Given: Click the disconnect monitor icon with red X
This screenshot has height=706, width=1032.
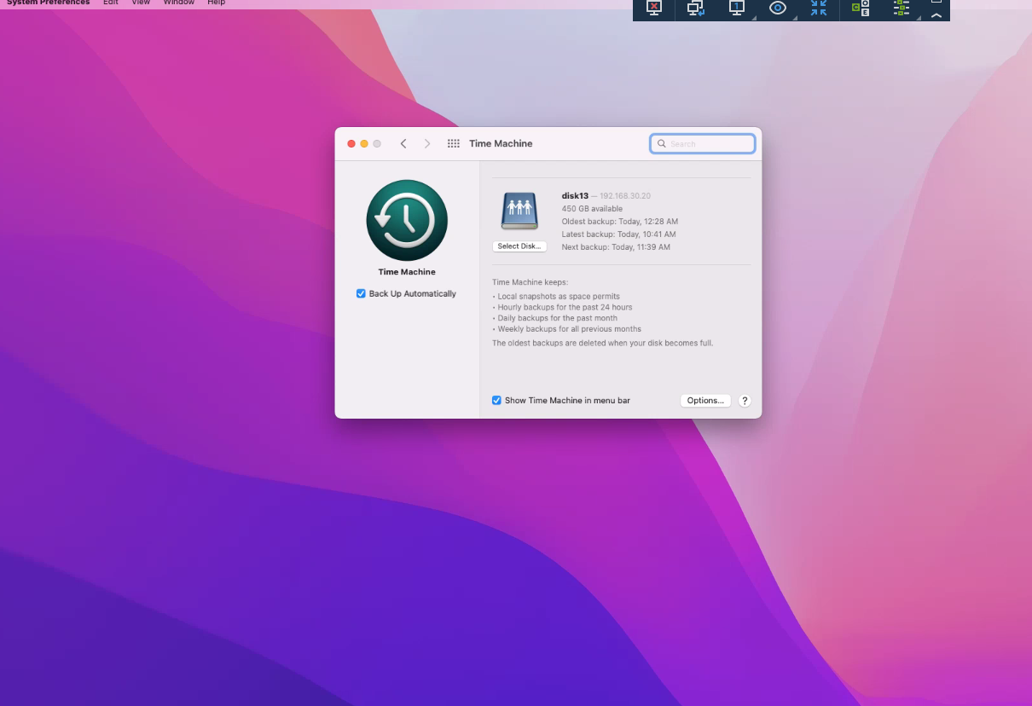Looking at the screenshot, I should (x=654, y=9).
